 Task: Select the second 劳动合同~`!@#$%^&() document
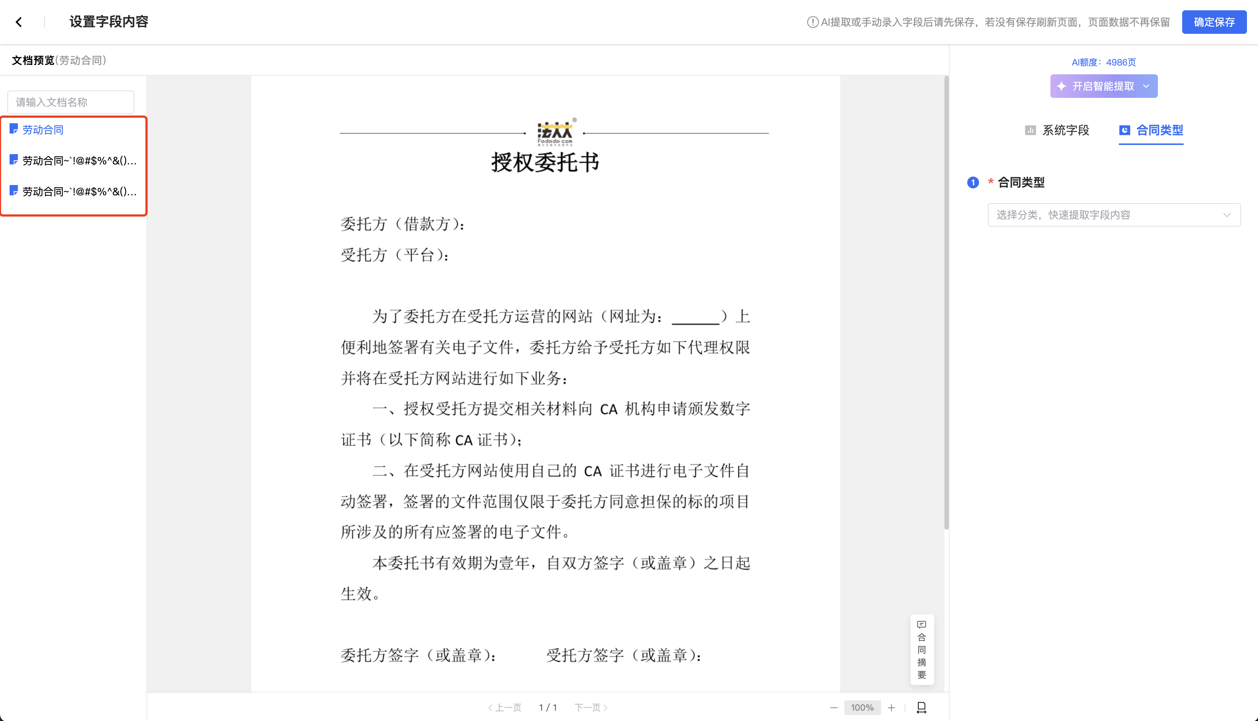tap(79, 191)
